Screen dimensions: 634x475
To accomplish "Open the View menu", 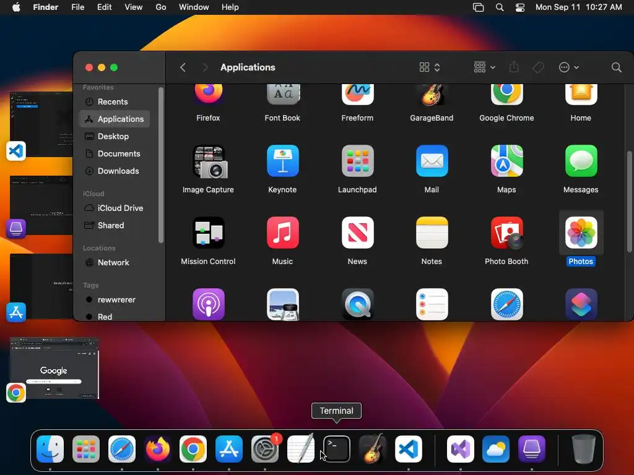I will pyautogui.click(x=134, y=7).
